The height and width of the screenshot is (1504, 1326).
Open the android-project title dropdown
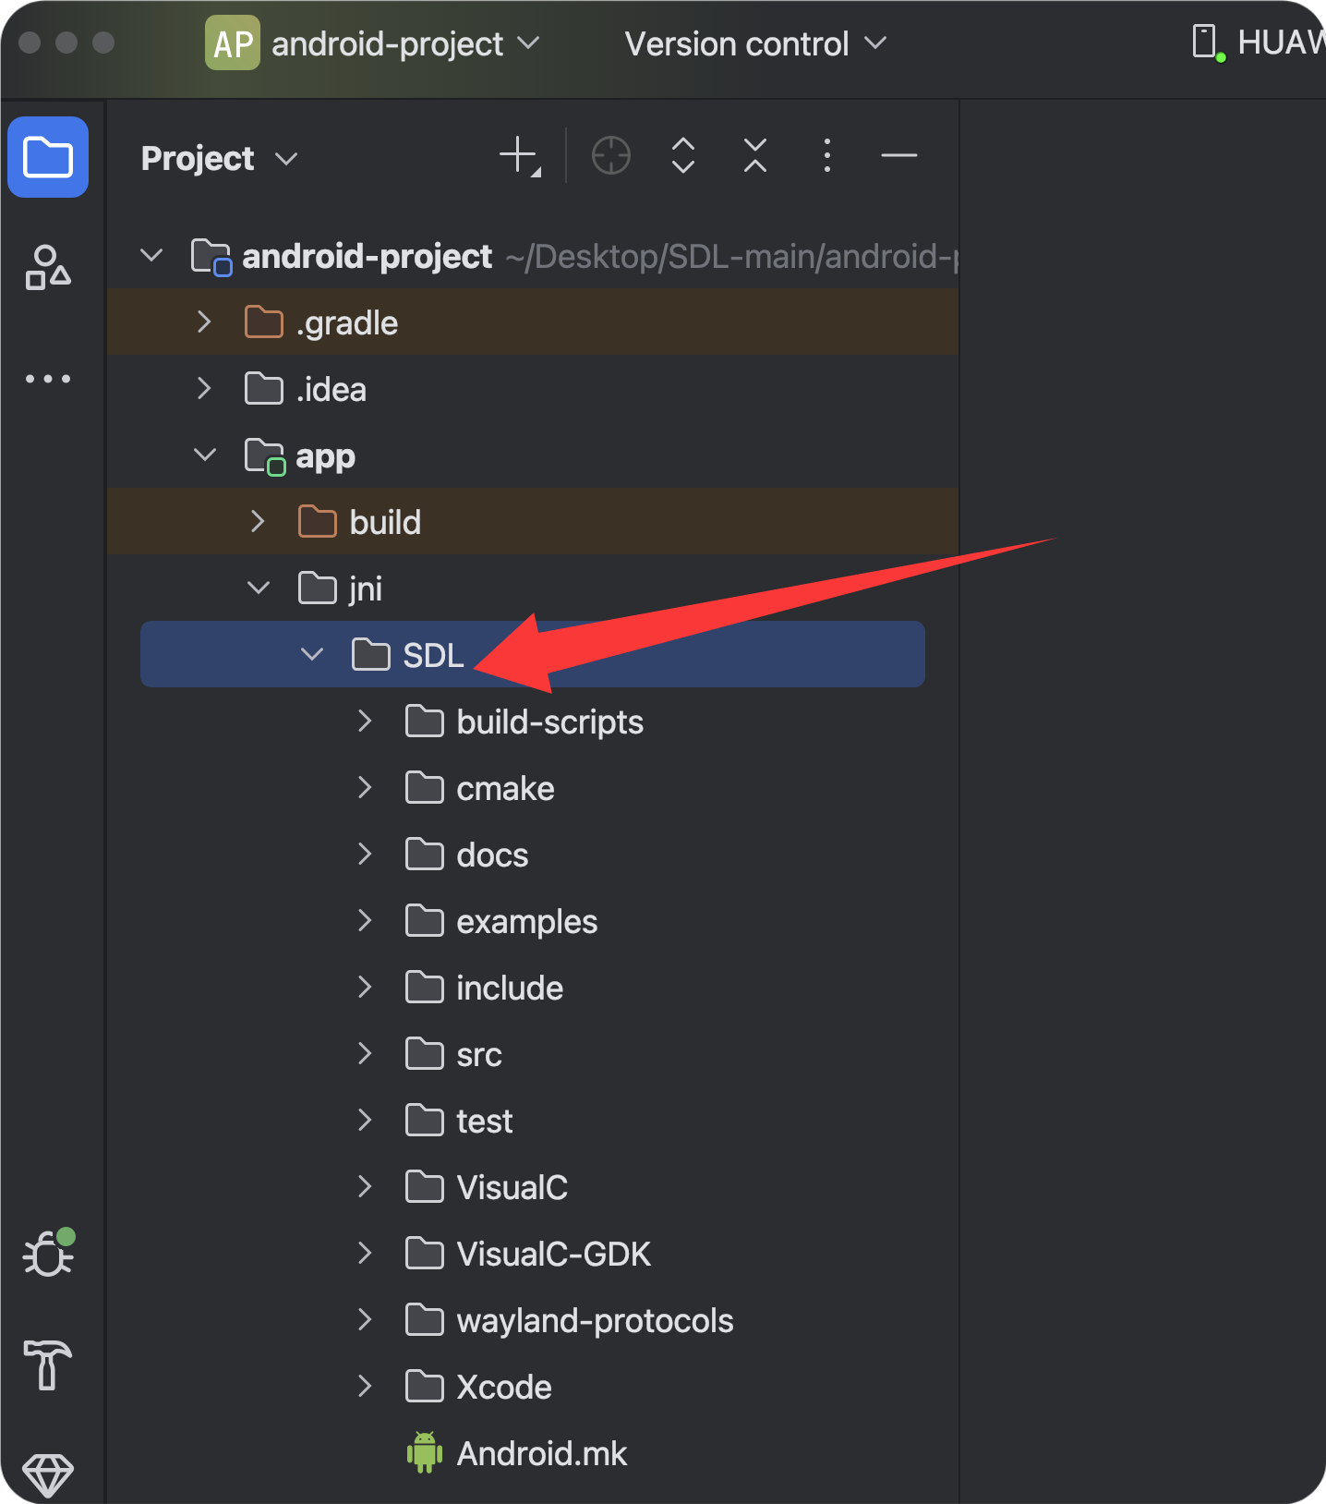click(x=406, y=43)
